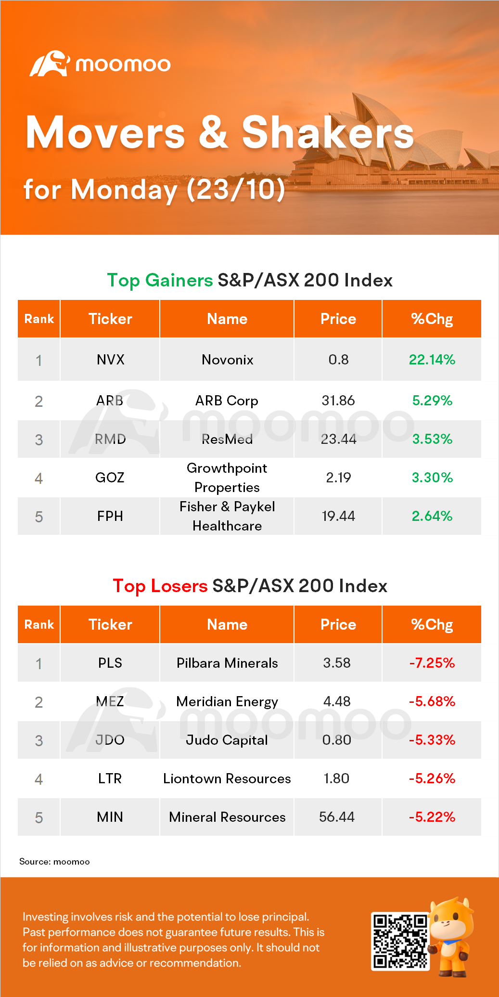Click the Top Gainers section heading
The height and width of the screenshot is (997, 499).
(x=250, y=280)
